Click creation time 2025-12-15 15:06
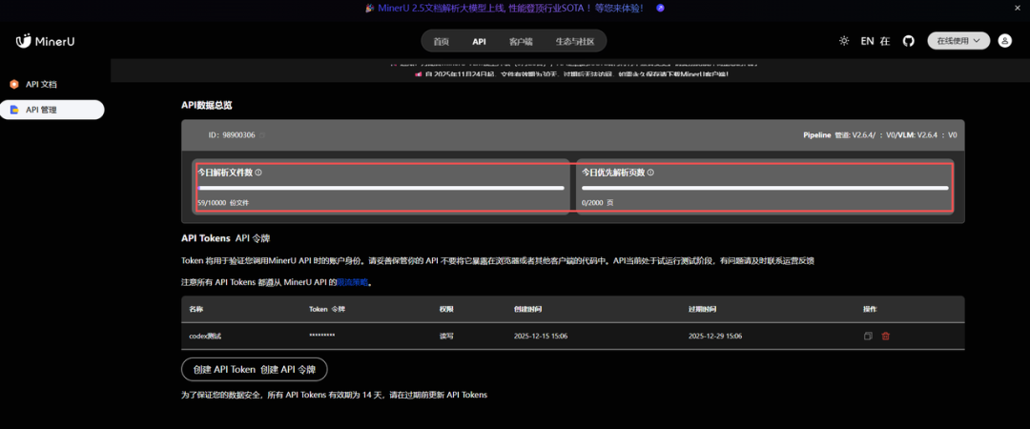This screenshot has width=1030, height=429. coord(541,336)
